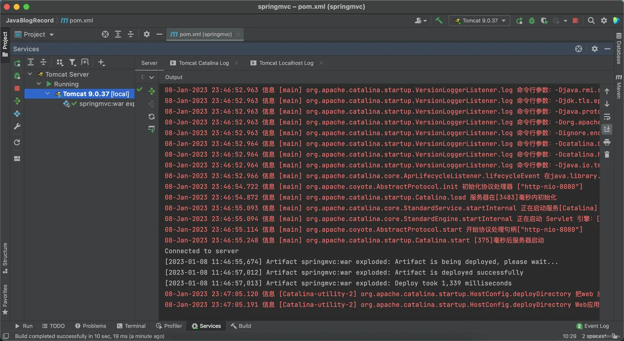Click the Build project hammer icon
The width and height of the screenshot is (624, 341).
(x=439, y=21)
